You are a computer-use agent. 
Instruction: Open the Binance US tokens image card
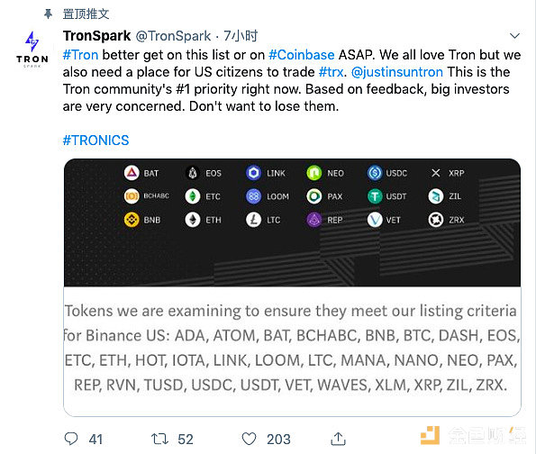[292, 287]
